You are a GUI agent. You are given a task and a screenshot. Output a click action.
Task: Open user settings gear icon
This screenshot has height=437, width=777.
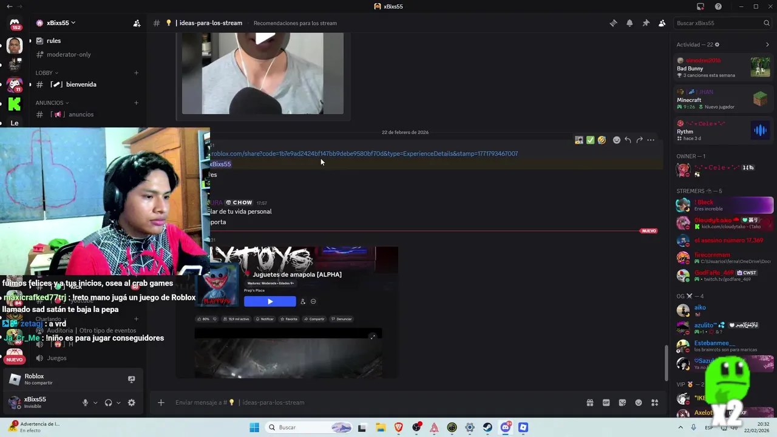tap(131, 402)
